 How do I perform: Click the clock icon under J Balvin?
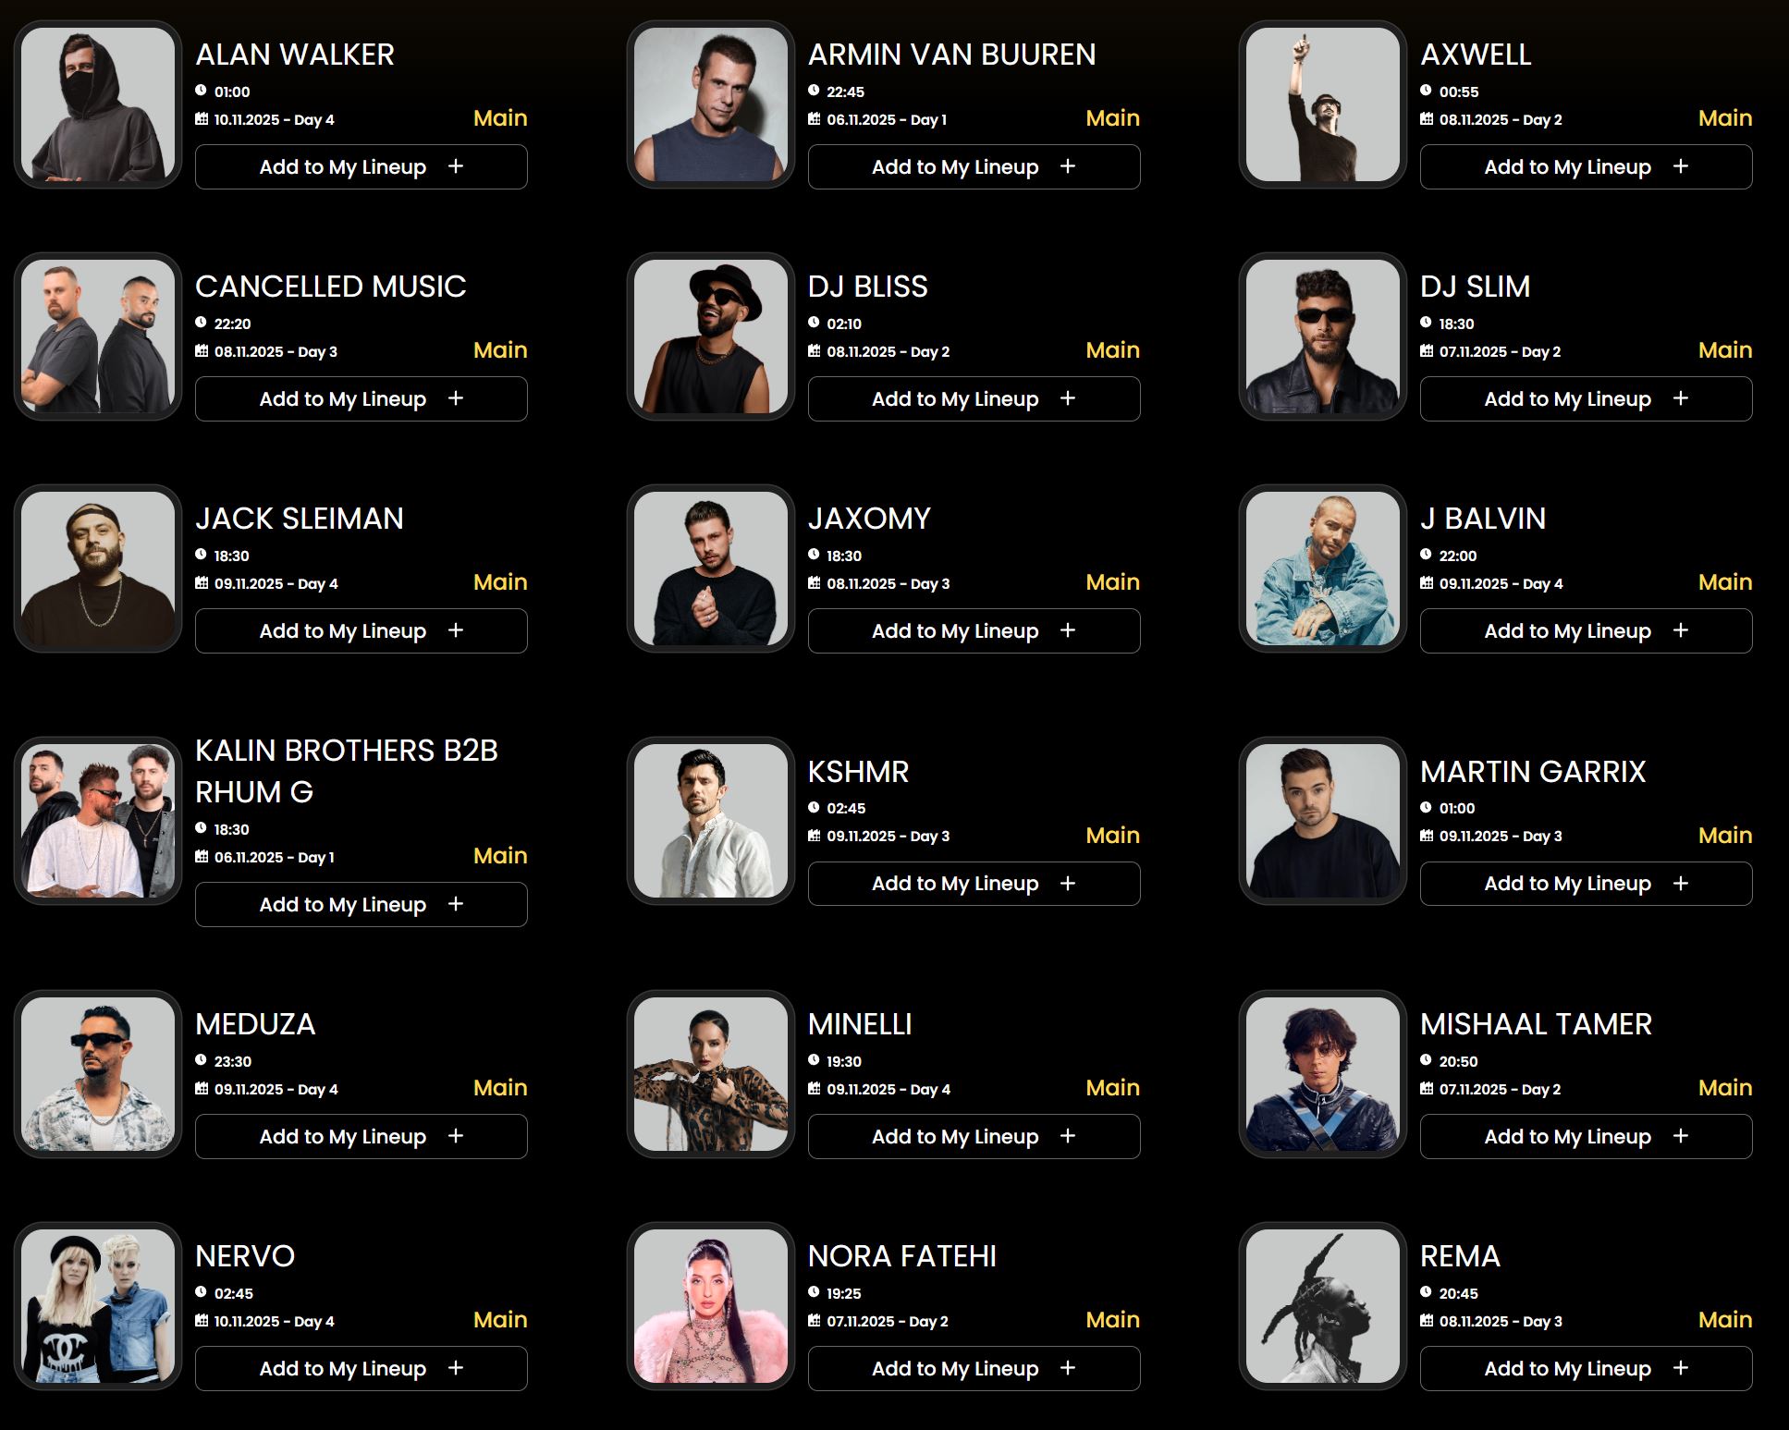pyautogui.click(x=1427, y=555)
